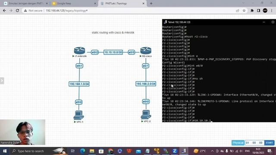
Task: Open the Windows Start menu
Action: click(5, 151)
